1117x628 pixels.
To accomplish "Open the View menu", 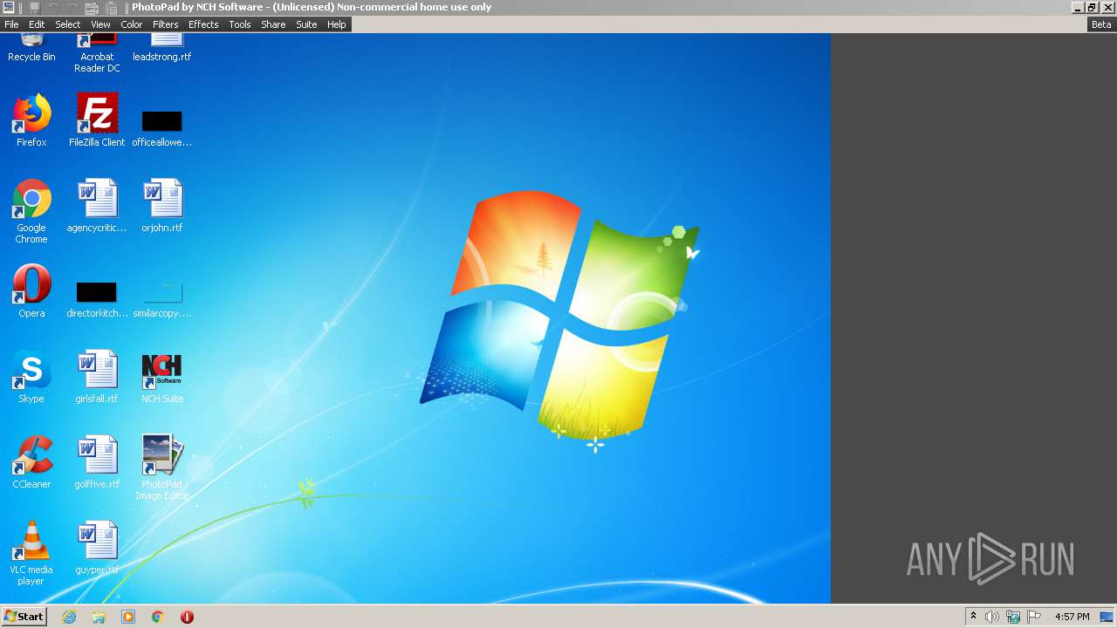I will (101, 24).
